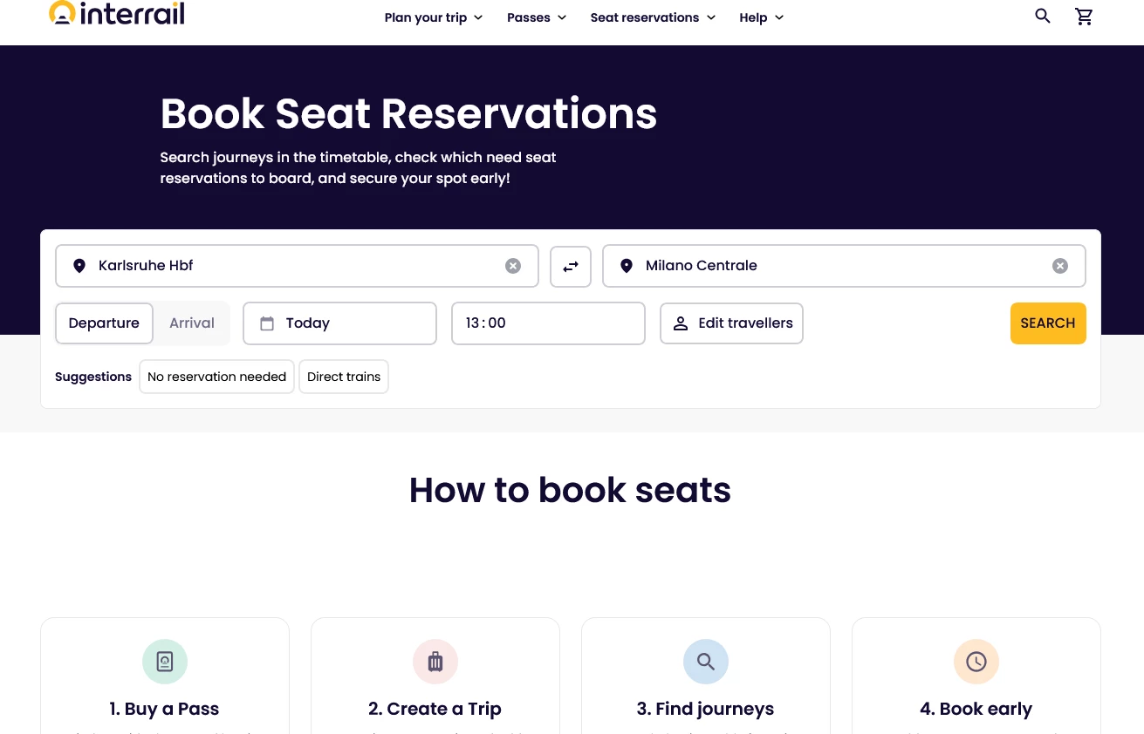Image resolution: width=1144 pixels, height=734 pixels.
Task: Click the Find journeys magnifier icon
Action: click(706, 662)
